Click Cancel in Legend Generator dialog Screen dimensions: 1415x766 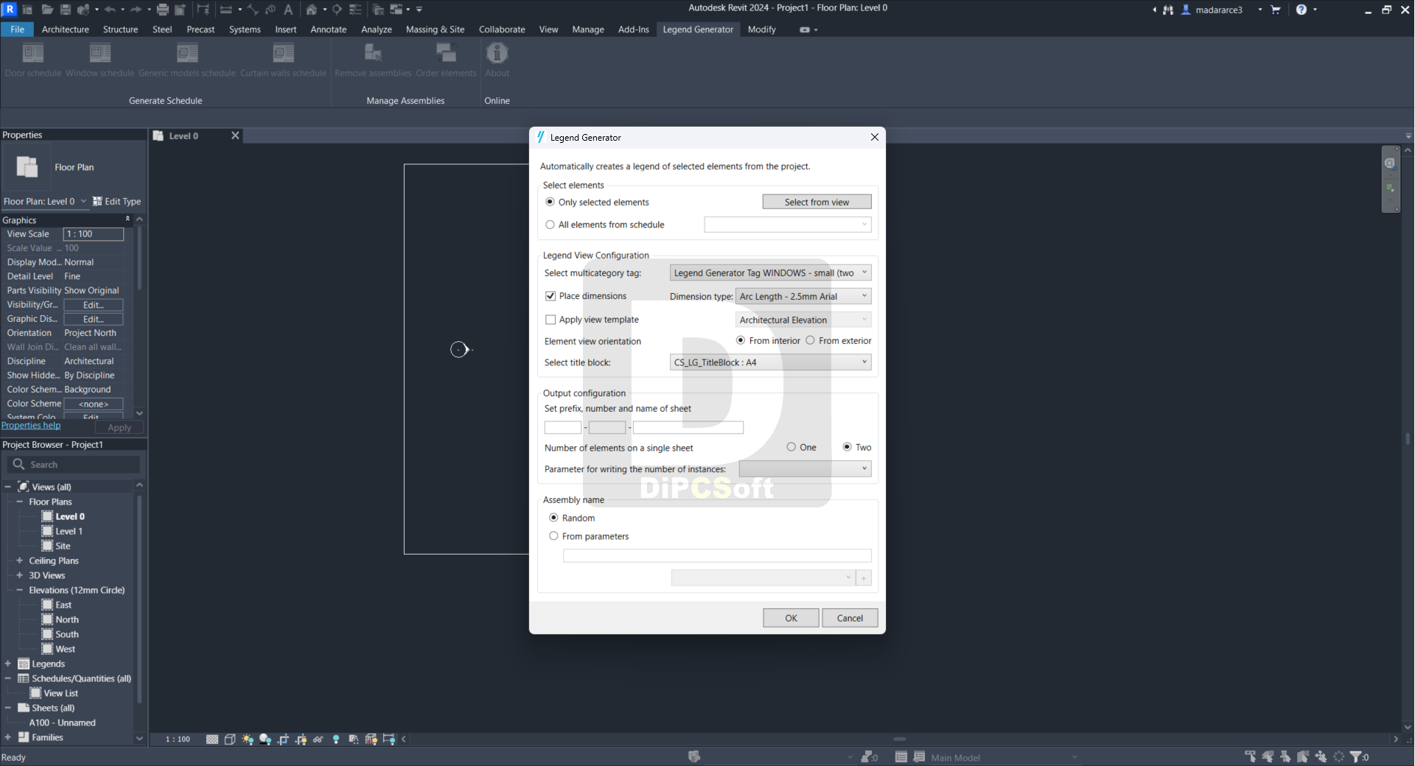click(x=850, y=618)
